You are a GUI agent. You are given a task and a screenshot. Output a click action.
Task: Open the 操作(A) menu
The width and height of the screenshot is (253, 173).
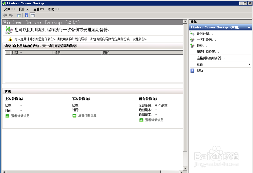pos(24,9)
